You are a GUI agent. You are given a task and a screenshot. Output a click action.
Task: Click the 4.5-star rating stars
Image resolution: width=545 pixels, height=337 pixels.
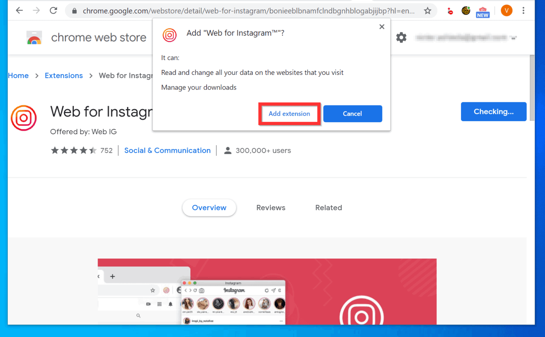73,150
